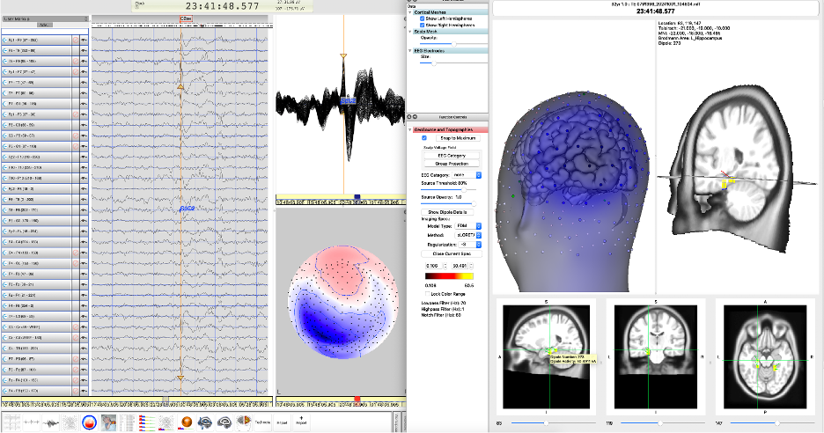
Task: Collapse the GeoSource and Topographies section
Action: point(409,129)
